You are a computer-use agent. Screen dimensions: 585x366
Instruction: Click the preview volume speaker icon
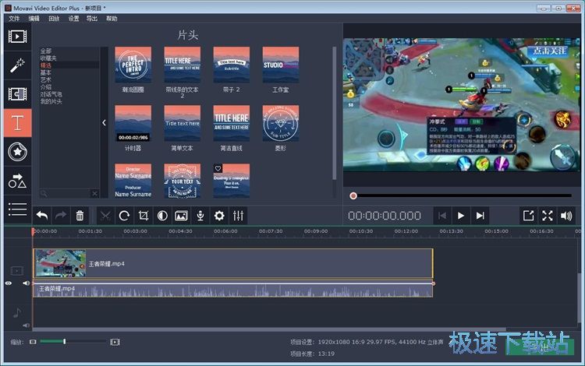point(566,216)
